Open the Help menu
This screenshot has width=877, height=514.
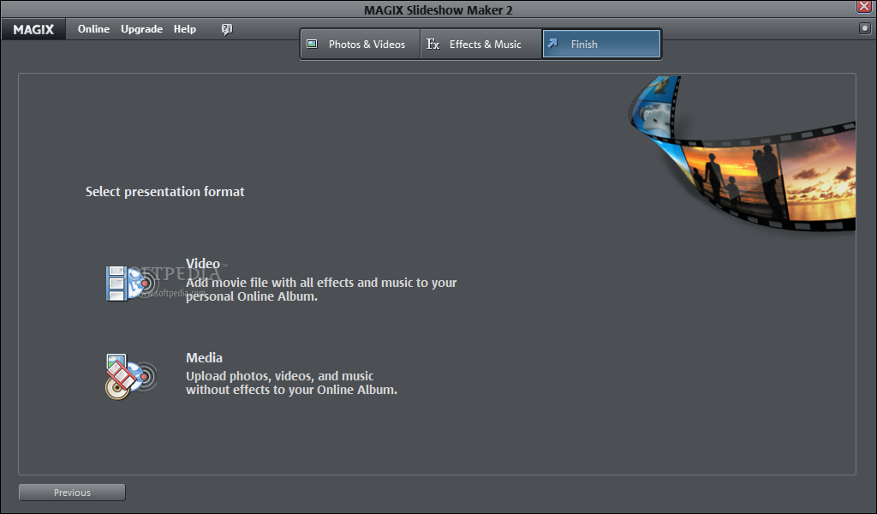(x=185, y=29)
